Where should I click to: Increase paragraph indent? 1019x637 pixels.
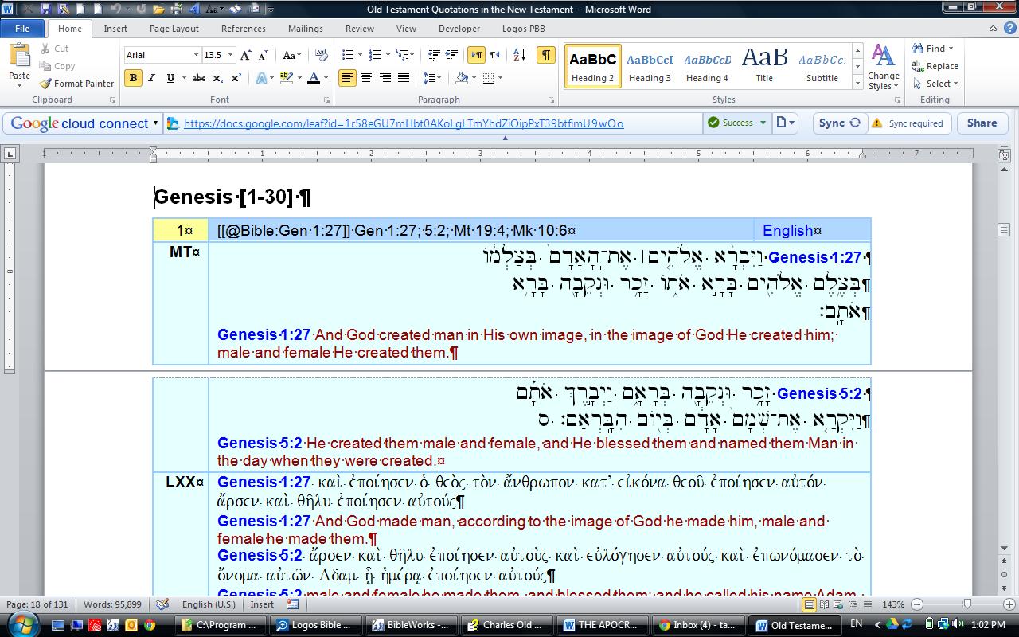pos(451,55)
